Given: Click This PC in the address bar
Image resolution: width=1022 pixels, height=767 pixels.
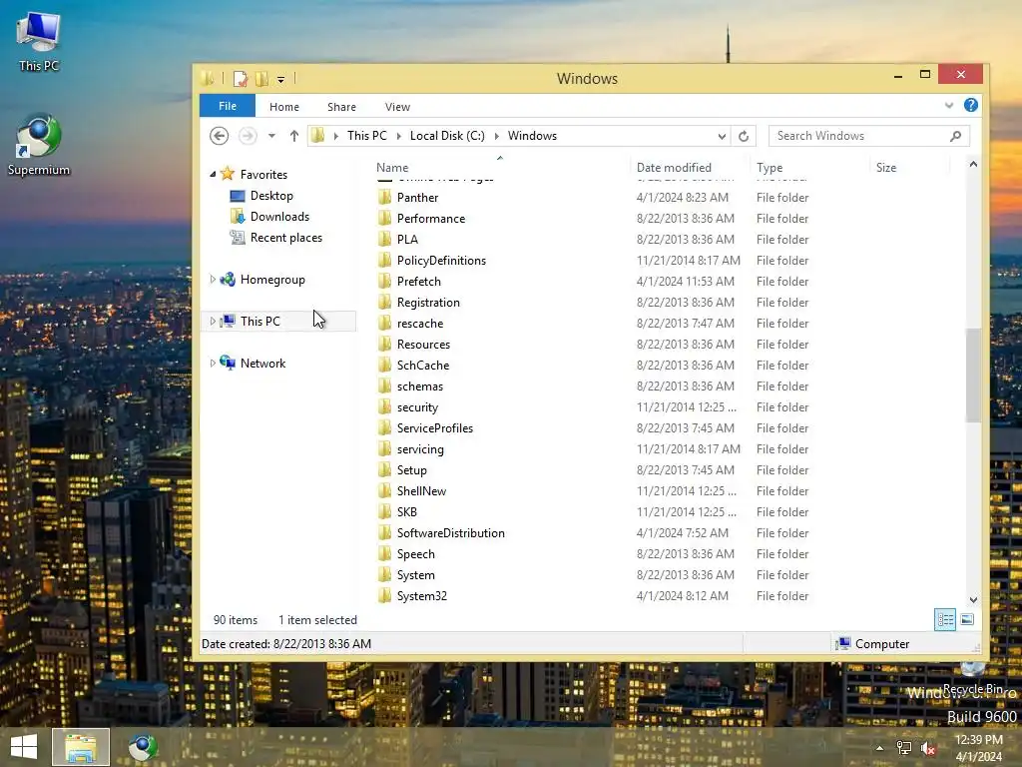Looking at the screenshot, I should pyautogui.click(x=366, y=136).
